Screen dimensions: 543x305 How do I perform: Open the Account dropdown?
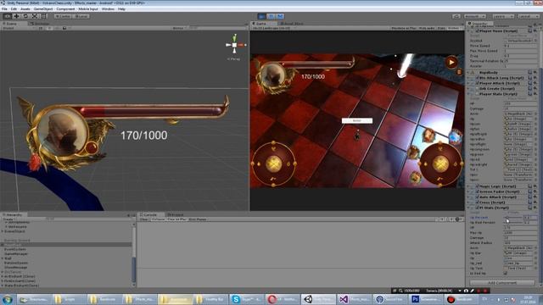click(x=475, y=16)
